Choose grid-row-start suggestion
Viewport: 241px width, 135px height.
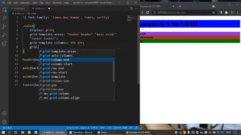coord(76,72)
